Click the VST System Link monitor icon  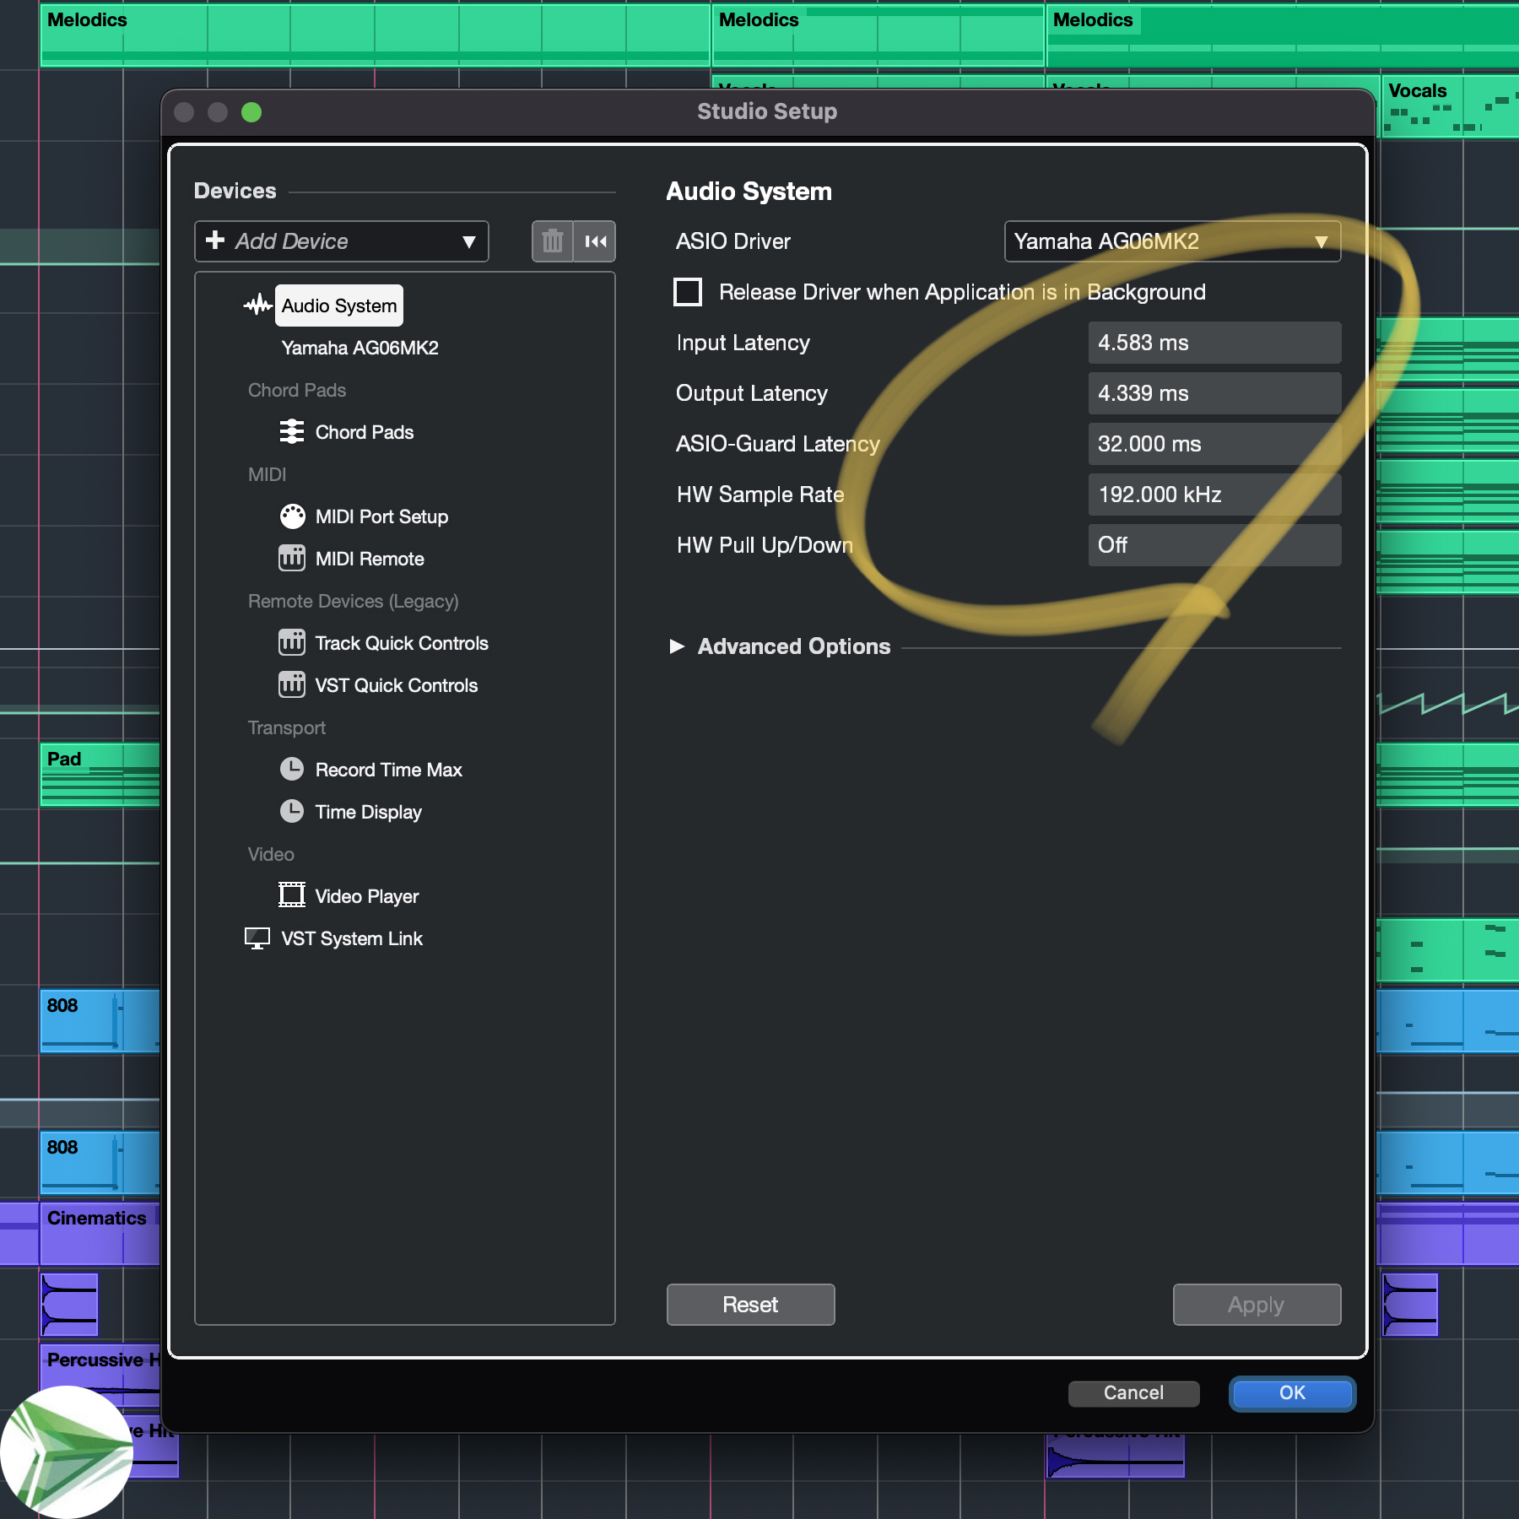point(257,938)
